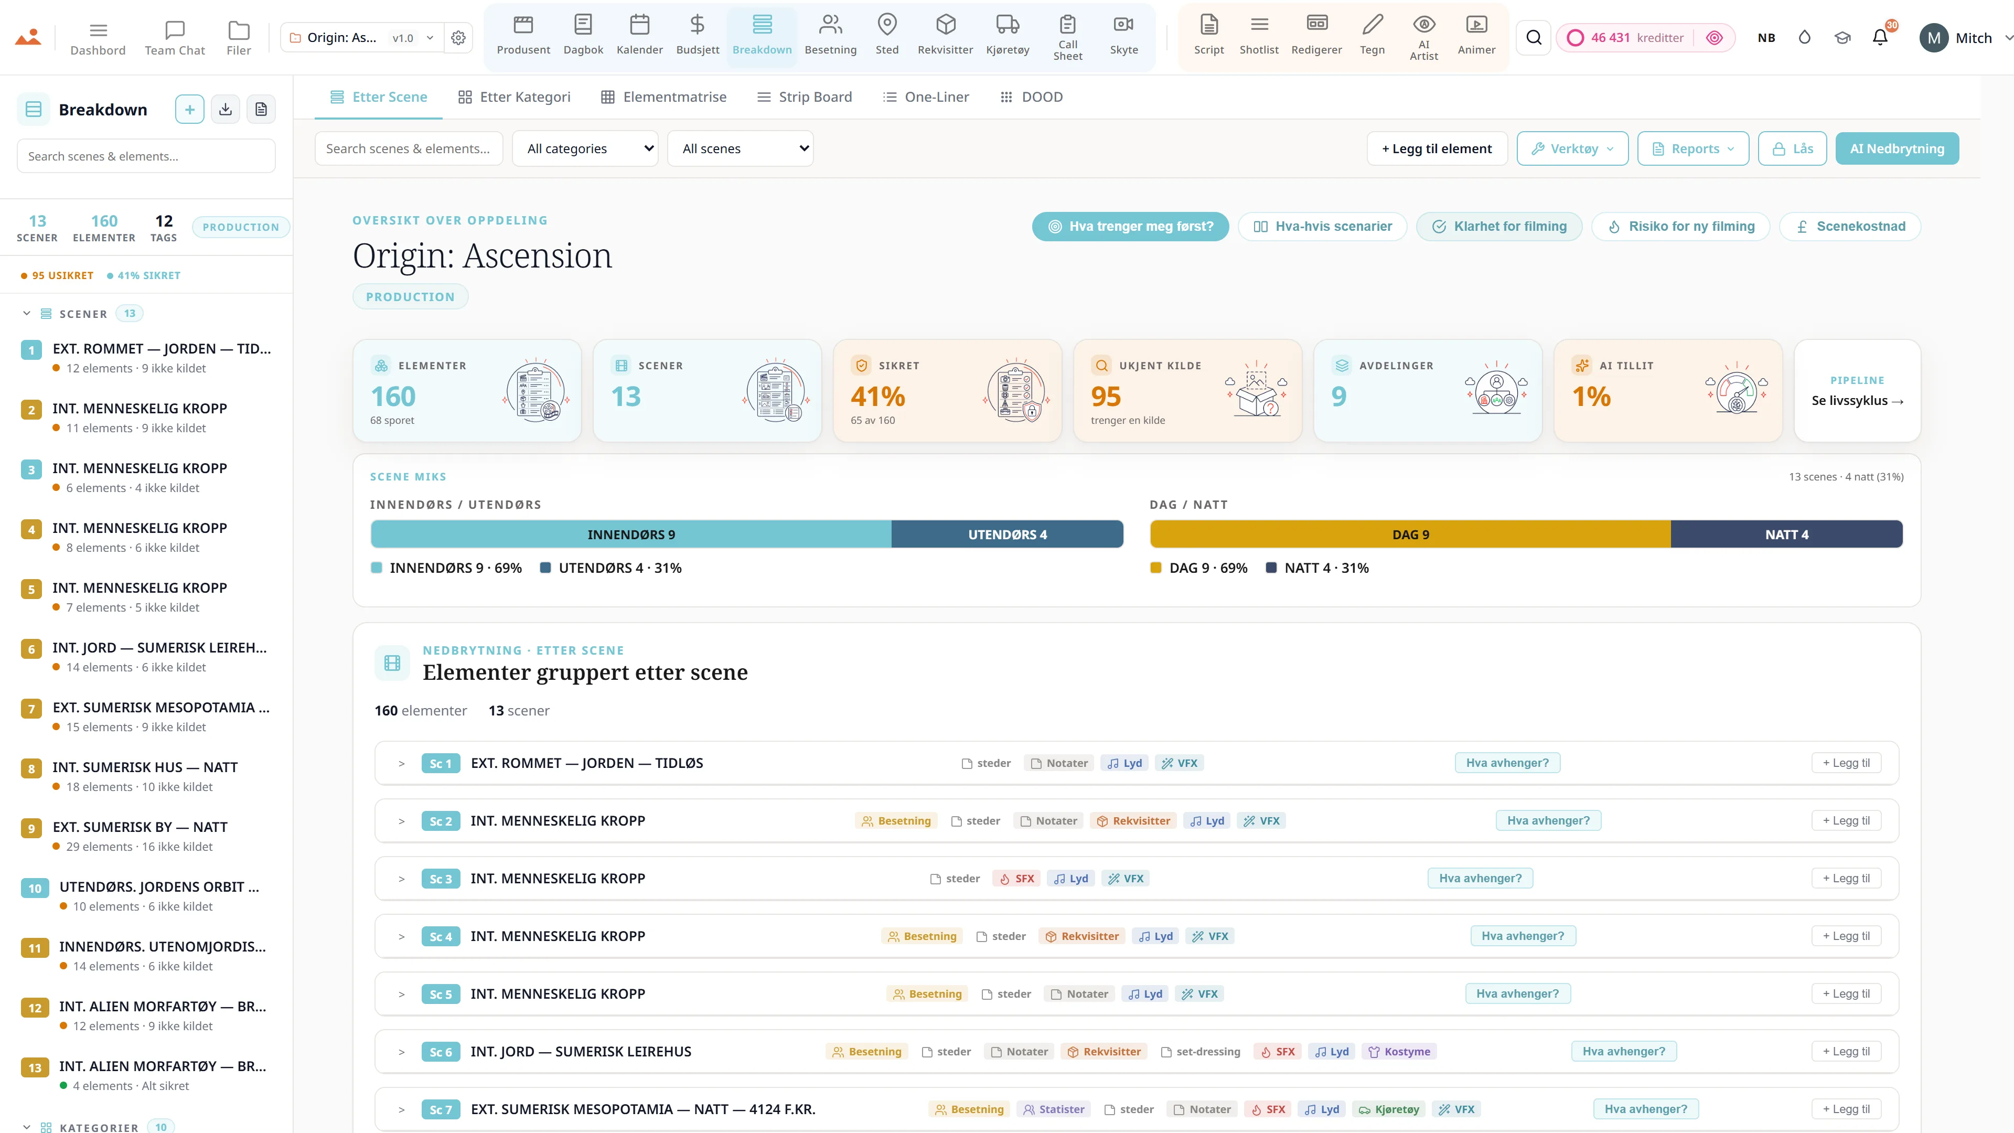Open Dagbok module

click(x=583, y=36)
